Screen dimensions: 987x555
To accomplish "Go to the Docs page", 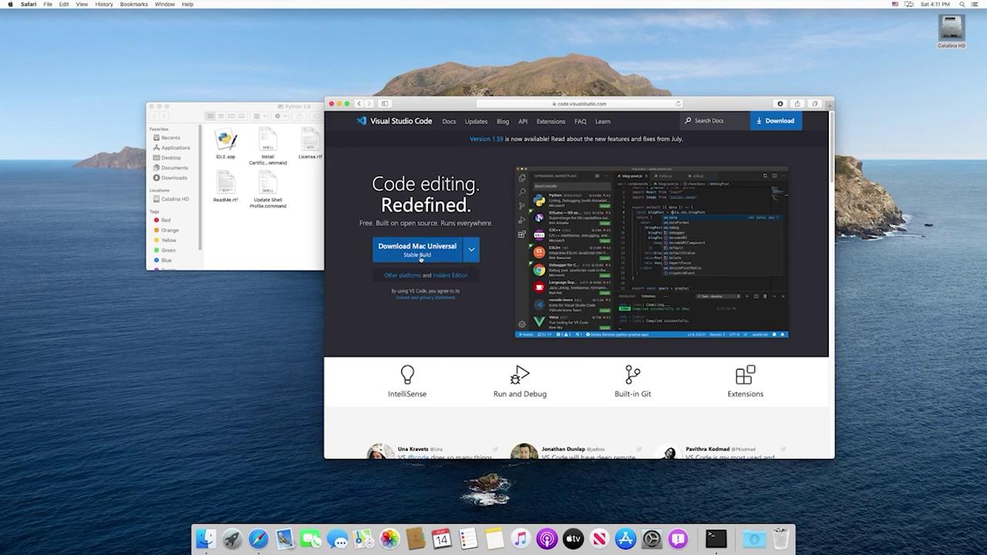I will pyautogui.click(x=449, y=121).
